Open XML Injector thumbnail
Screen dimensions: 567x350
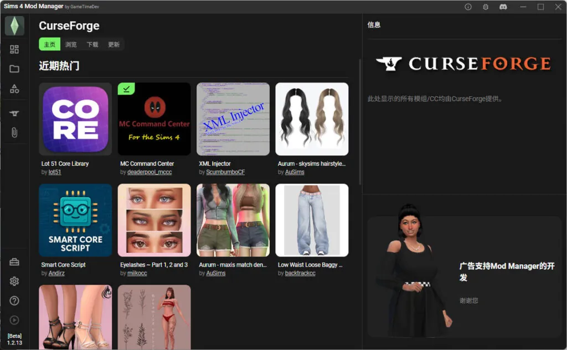click(x=233, y=119)
